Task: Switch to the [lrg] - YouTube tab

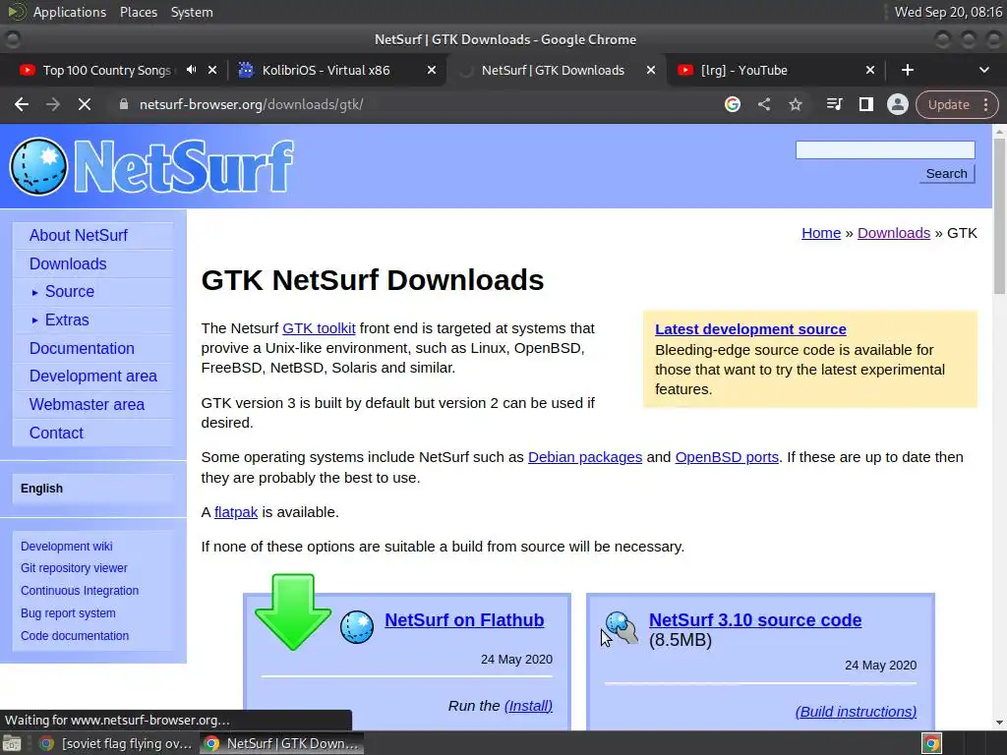Action: point(743,70)
